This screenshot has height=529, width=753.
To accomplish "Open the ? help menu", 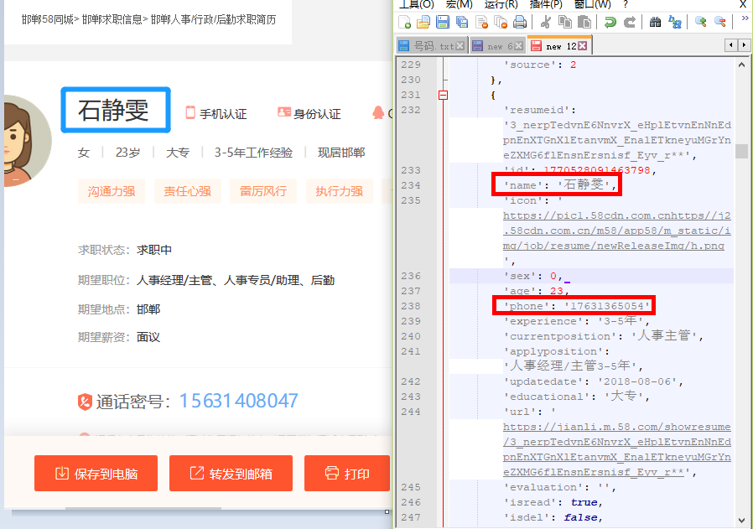I will tap(626, 4).
